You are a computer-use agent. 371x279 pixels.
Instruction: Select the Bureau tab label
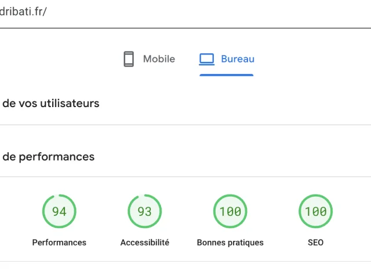point(238,59)
